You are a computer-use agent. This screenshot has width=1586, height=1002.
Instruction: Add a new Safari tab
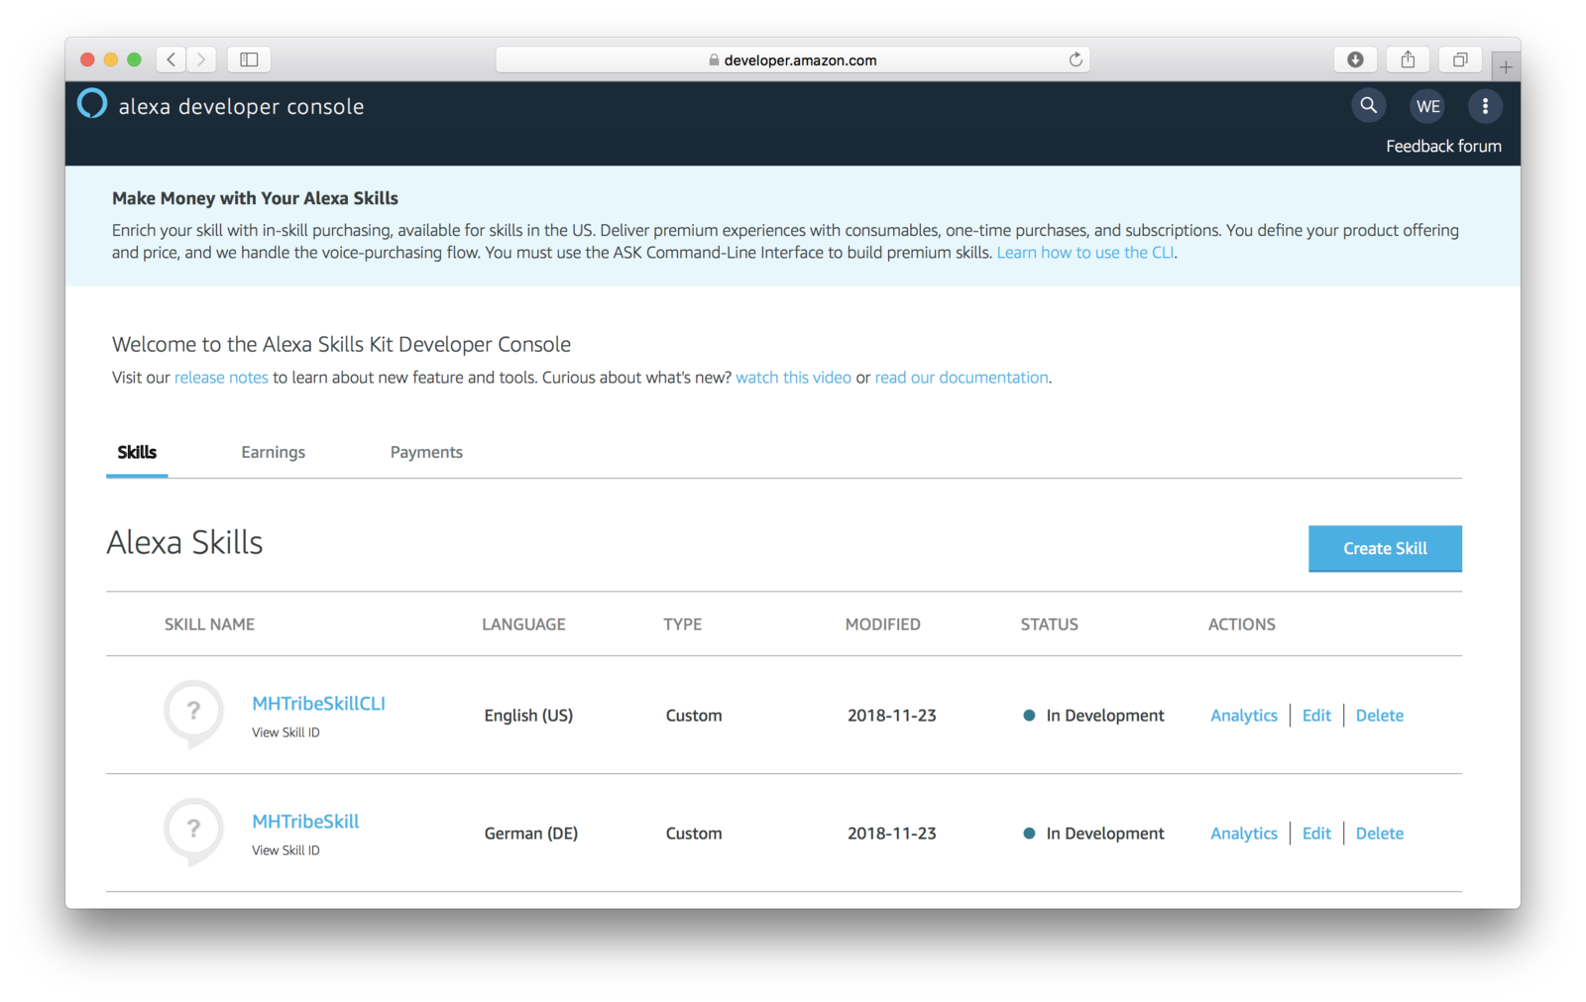(1506, 66)
